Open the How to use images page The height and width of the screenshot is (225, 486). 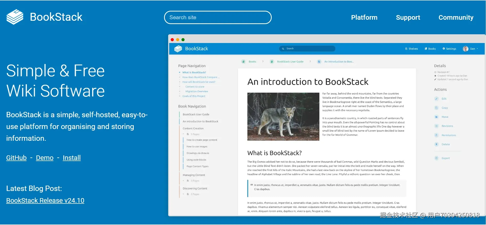197,147
